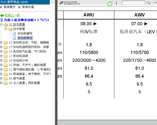The height and width of the screenshot is (125, 157).
Task: Select 20 供油、天然气，操纵装置 entry
Action: coord(27,65)
